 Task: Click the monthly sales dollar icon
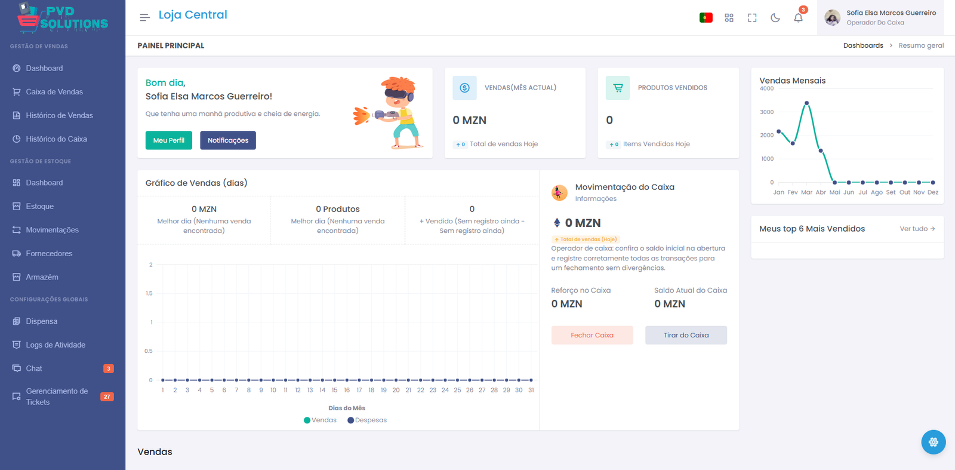pos(464,88)
